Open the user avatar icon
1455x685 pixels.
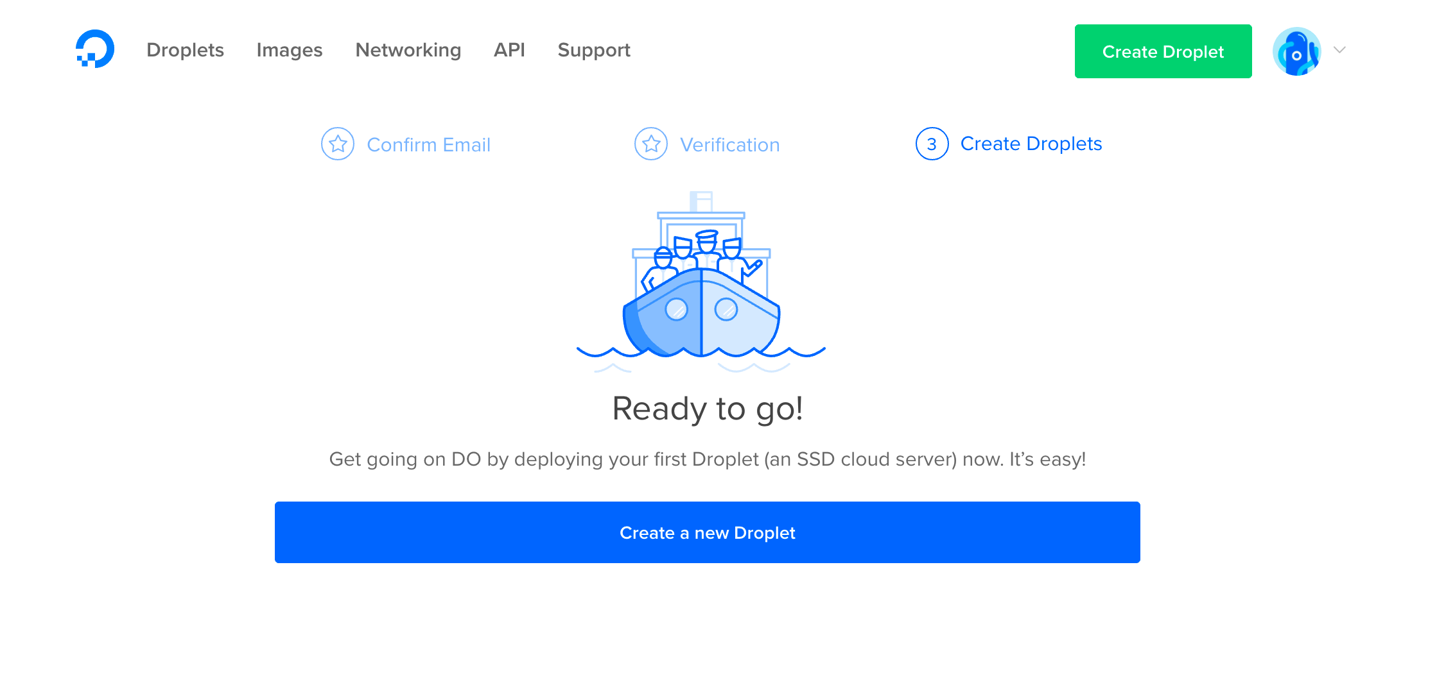(x=1296, y=51)
